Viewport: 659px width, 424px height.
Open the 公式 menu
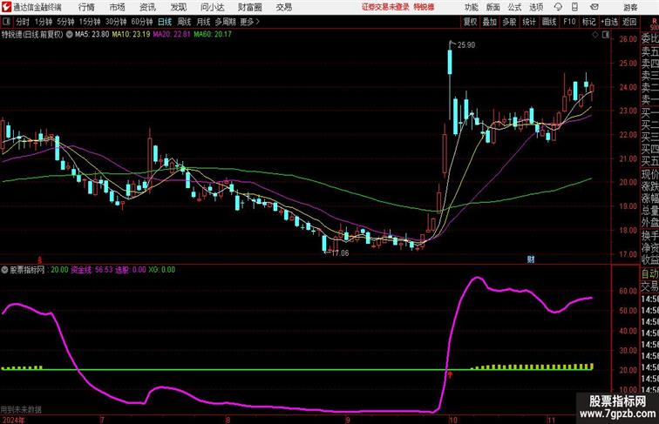click(514, 7)
